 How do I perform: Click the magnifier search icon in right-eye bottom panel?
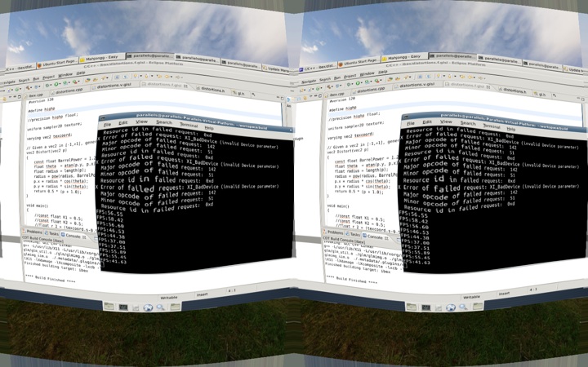coord(463,307)
